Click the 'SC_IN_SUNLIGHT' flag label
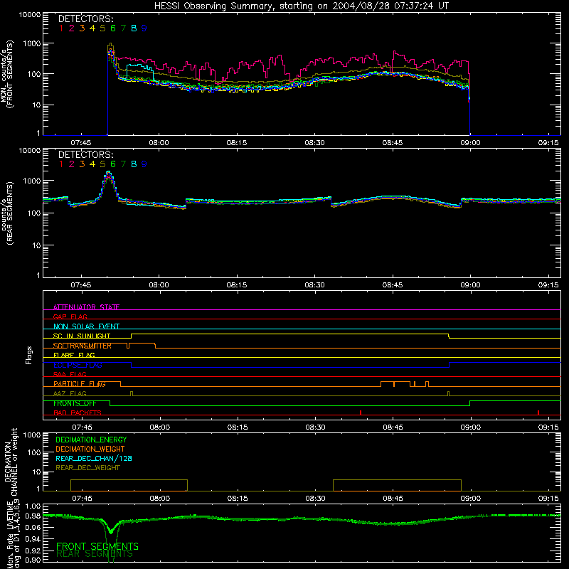 (x=82, y=336)
